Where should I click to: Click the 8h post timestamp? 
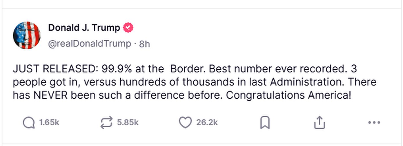click(144, 44)
